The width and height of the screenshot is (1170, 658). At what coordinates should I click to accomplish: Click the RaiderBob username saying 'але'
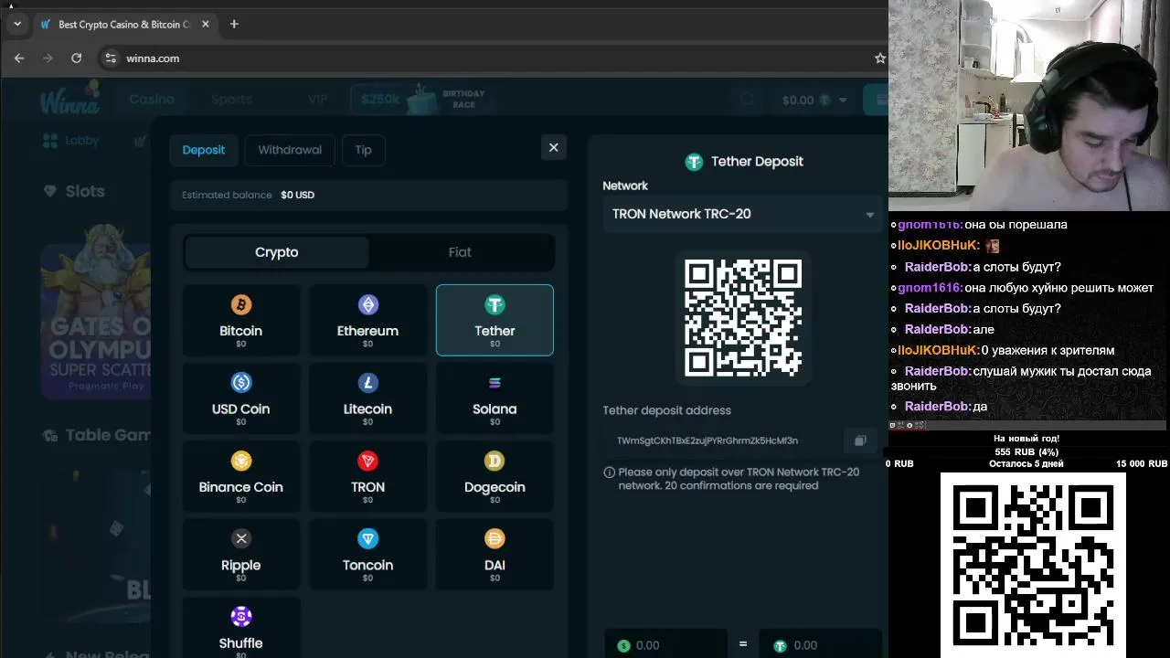pyautogui.click(x=937, y=329)
